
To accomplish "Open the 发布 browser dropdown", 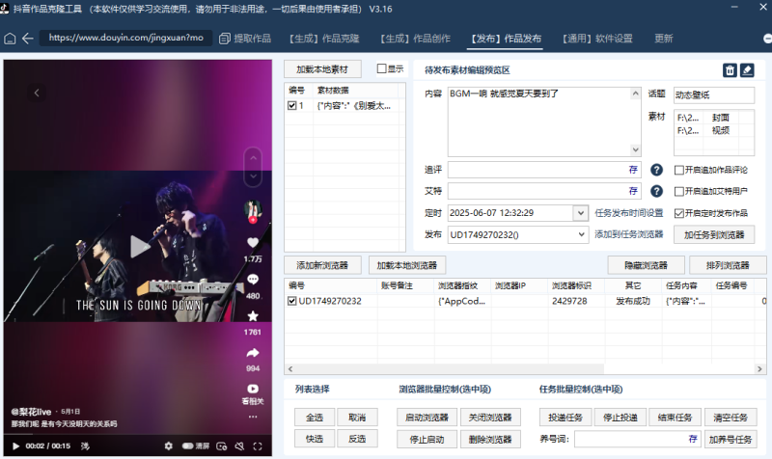I will (x=582, y=234).
